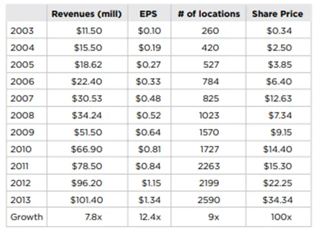The height and width of the screenshot is (228, 315).
Task: Click EPS value '$0.33'
Action: pos(148,82)
